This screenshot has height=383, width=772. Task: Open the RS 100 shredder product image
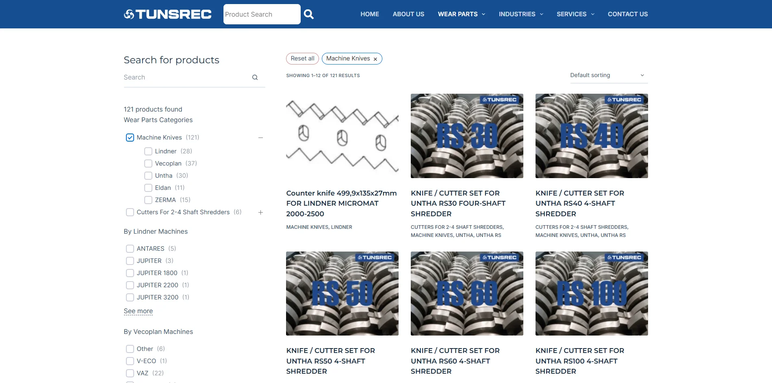(x=592, y=294)
